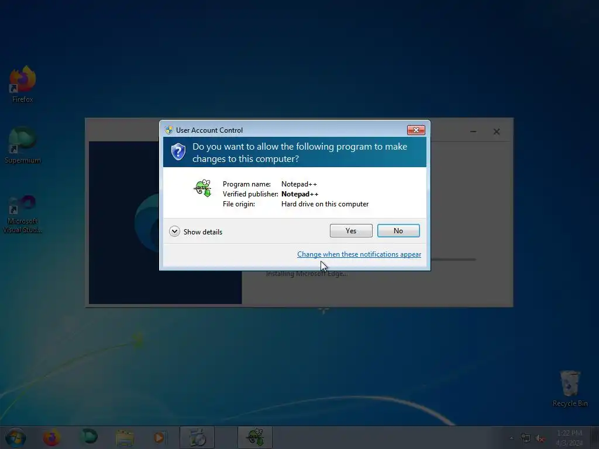Minimize the Edge installer window
The height and width of the screenshot is (449, 599).
tap(473, 132)
